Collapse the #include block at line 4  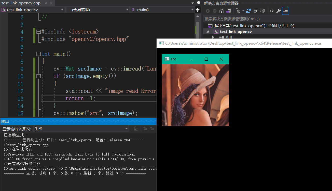(38, 32)
